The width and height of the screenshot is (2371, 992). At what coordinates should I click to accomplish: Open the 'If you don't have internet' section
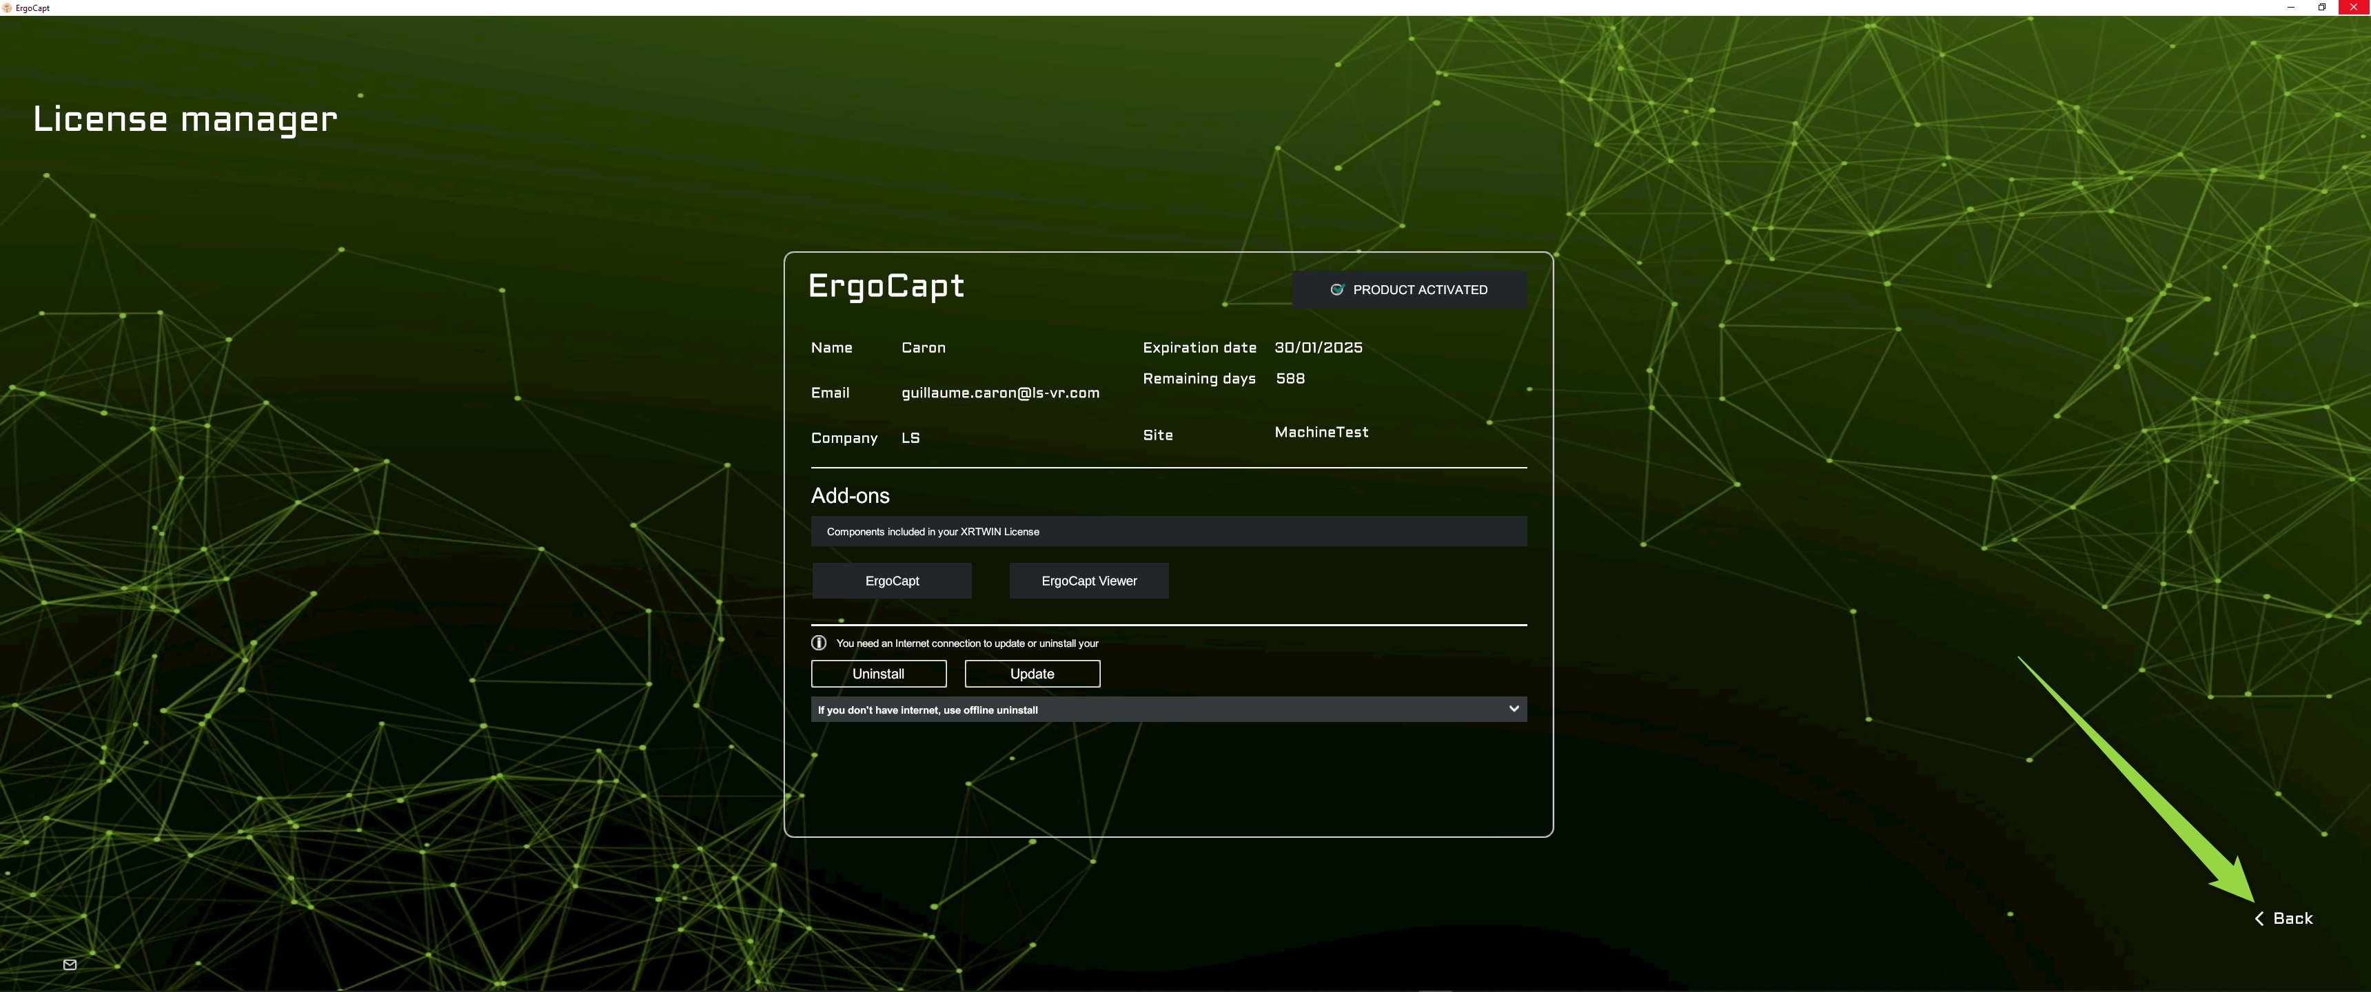pyautogui.click(x=1169, y=710)
